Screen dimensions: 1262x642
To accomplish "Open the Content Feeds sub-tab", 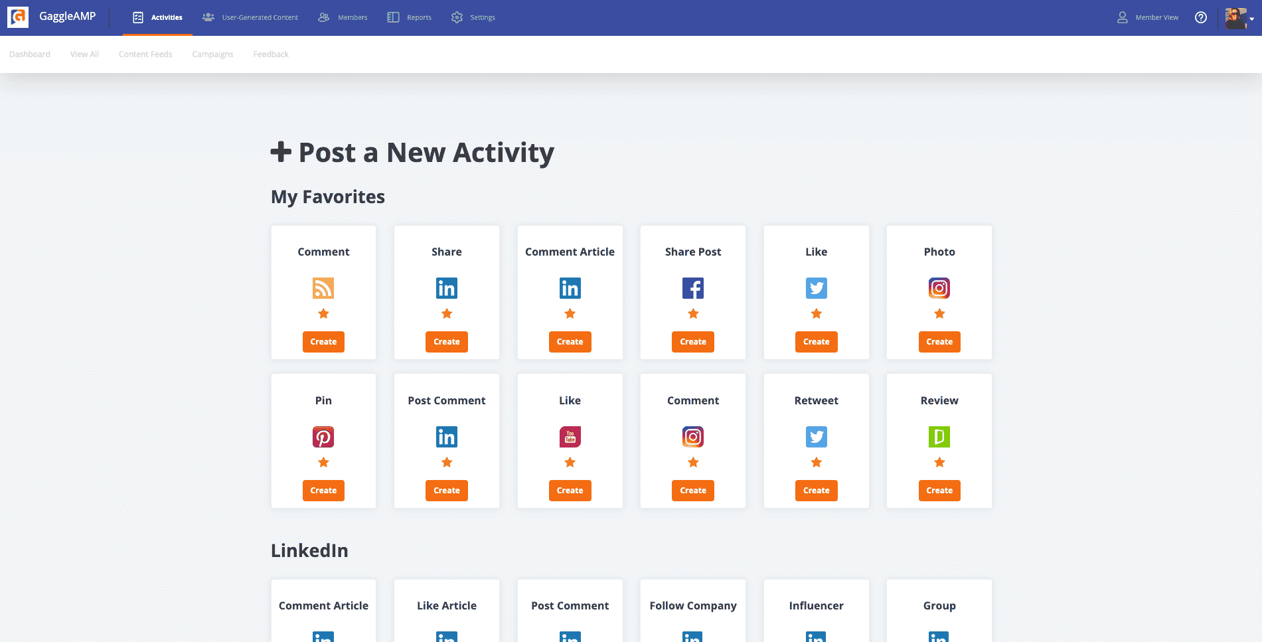I will pyautogui.click(x=145, y=54).
